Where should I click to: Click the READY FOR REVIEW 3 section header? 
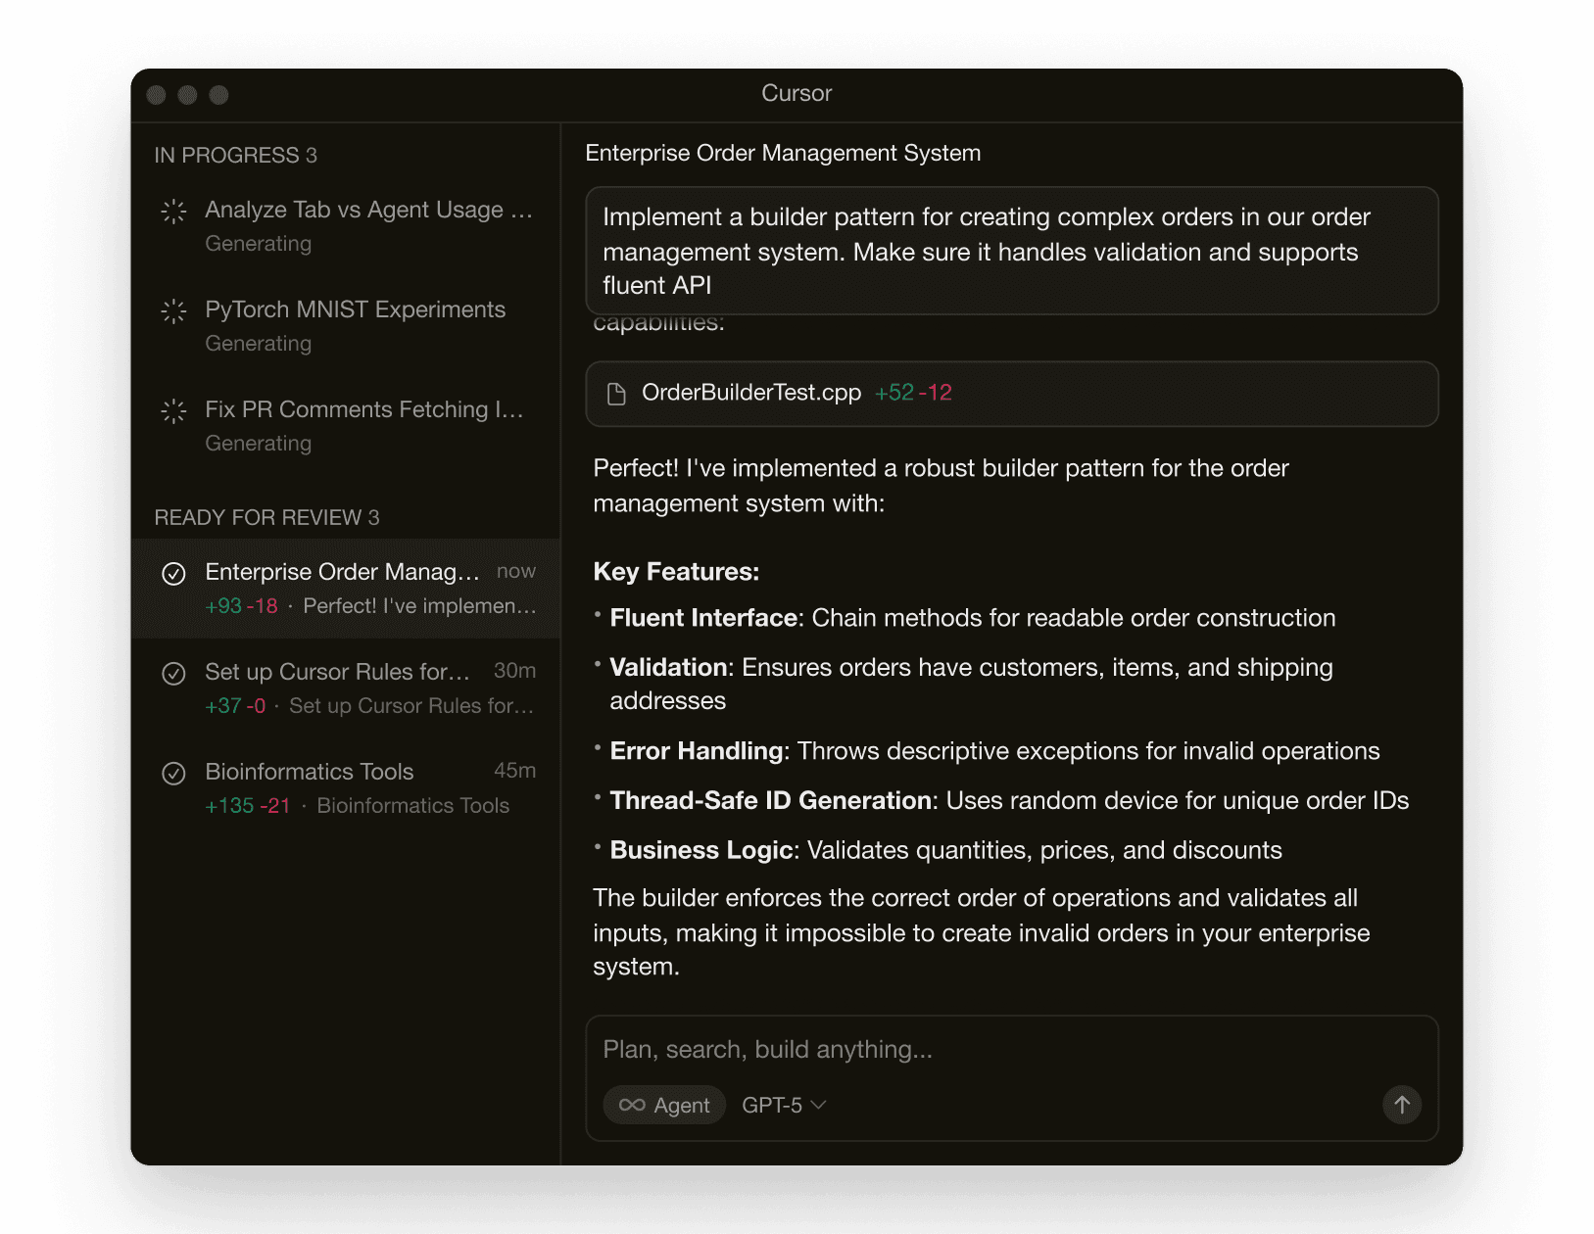tap(266, 517)
